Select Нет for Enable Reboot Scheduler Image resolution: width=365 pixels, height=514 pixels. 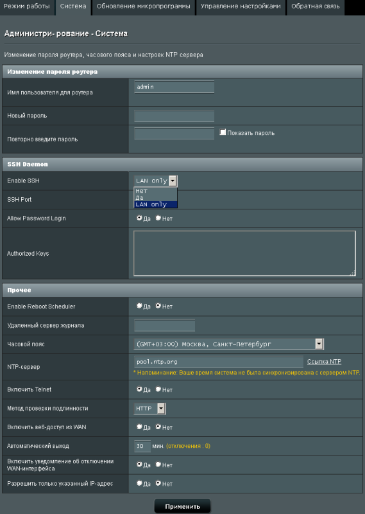pos(158,306)
